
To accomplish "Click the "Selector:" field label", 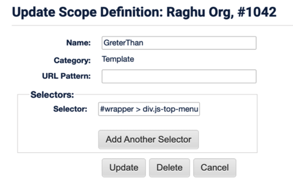I will (x=70, y=109).
